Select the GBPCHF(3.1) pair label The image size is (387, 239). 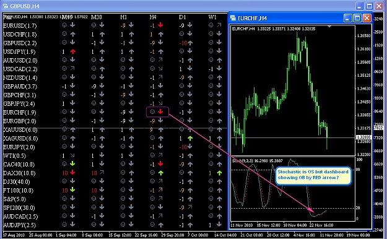point(19,95)
